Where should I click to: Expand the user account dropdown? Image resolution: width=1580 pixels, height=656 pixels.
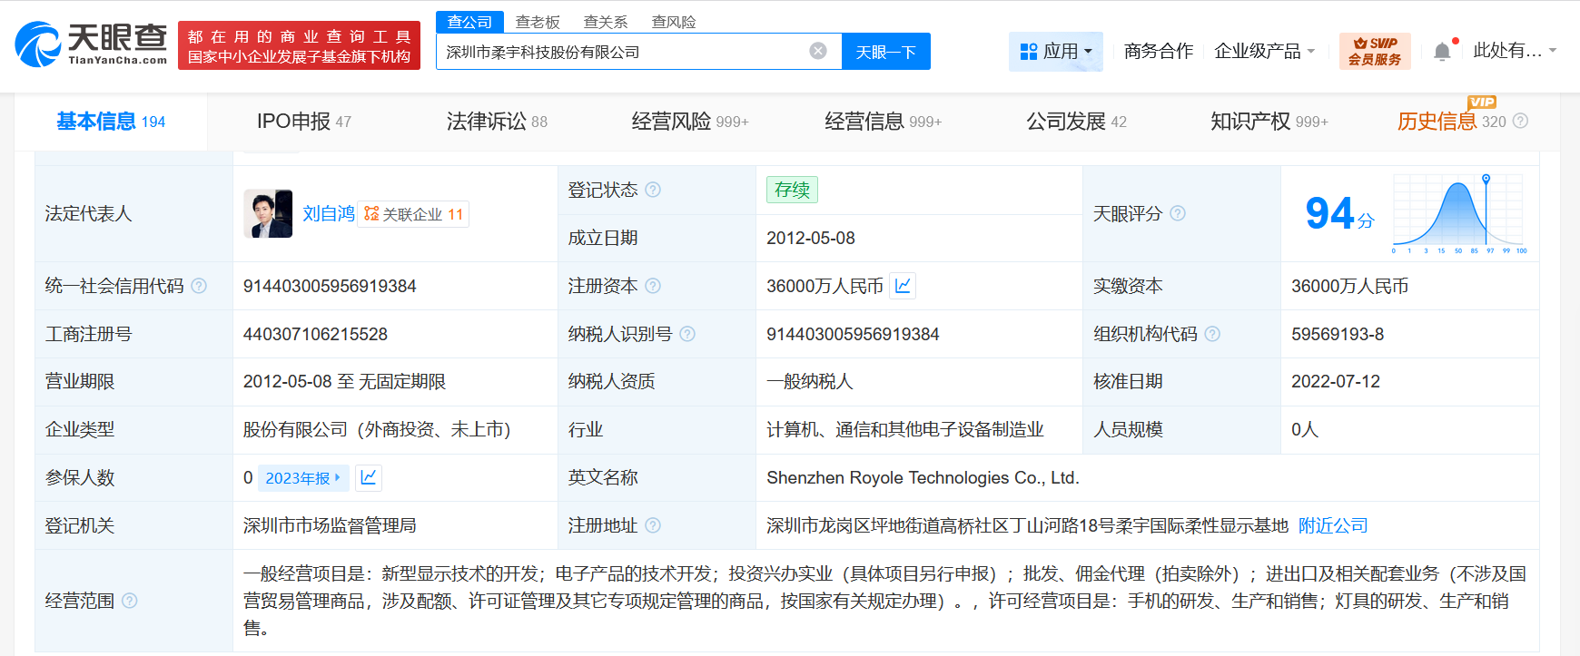[1514, 51]
